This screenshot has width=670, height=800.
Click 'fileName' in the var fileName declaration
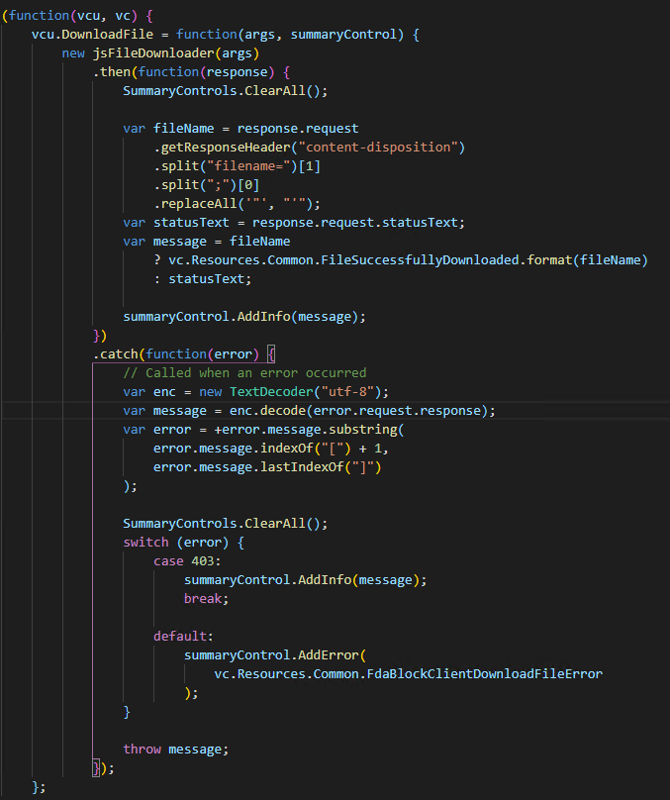click(x=183, y=128)
